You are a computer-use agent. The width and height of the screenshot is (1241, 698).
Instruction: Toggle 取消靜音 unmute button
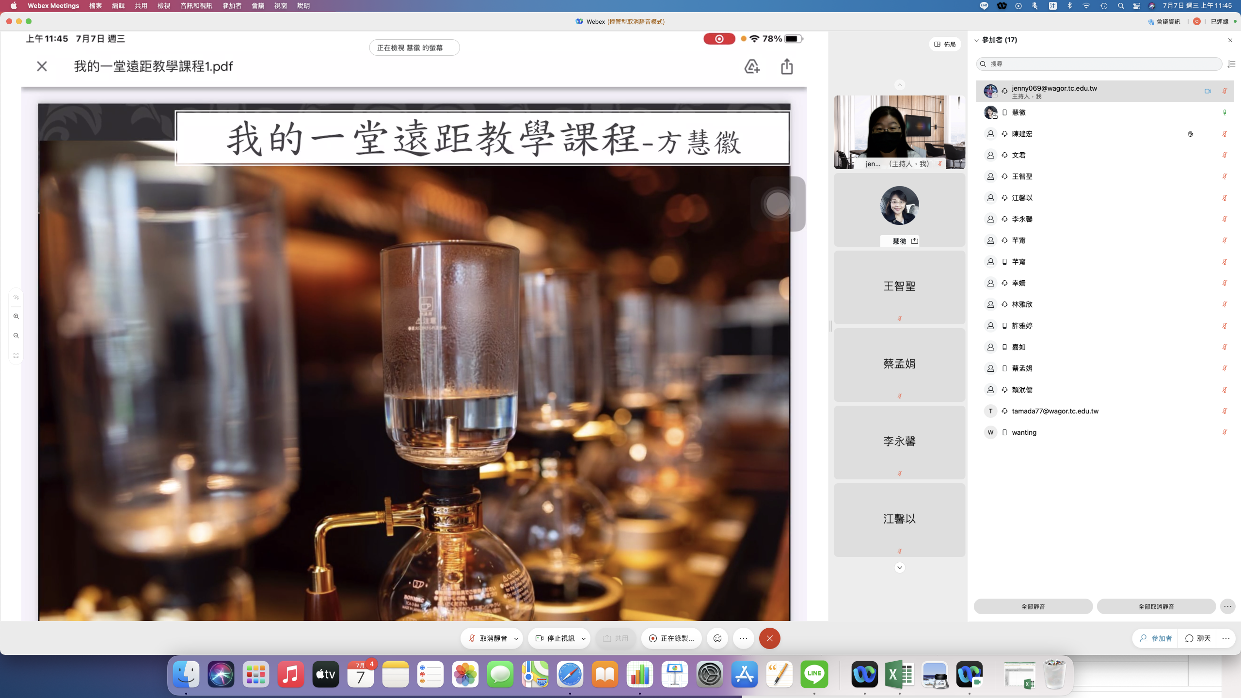(488, 638)
